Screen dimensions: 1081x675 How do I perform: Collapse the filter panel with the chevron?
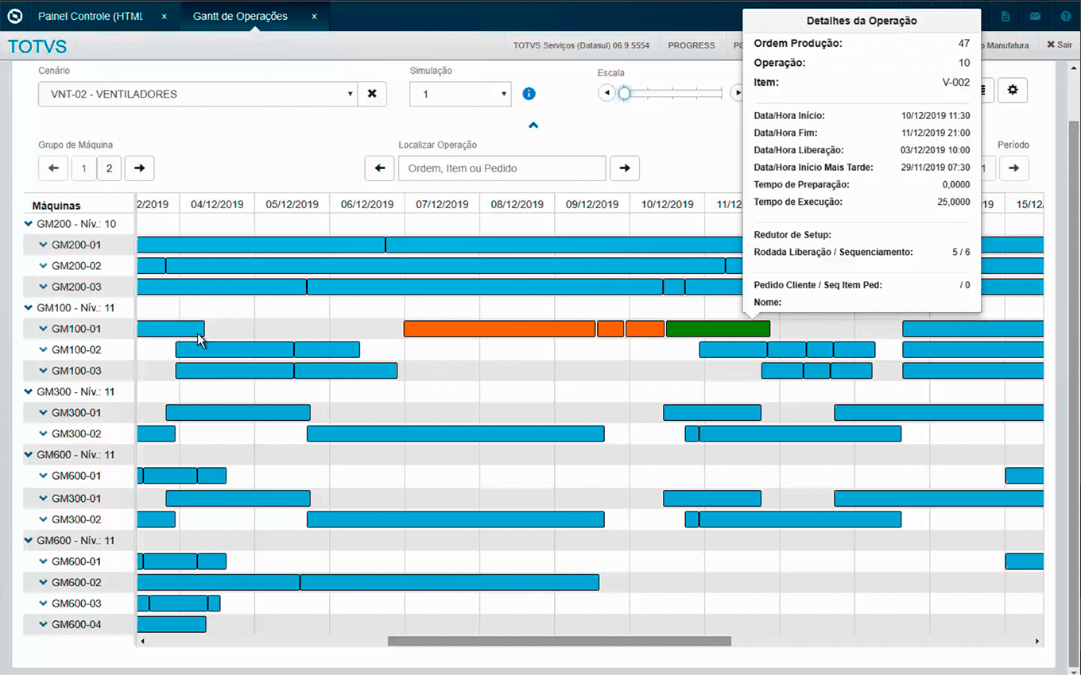[x=533, y=125]
